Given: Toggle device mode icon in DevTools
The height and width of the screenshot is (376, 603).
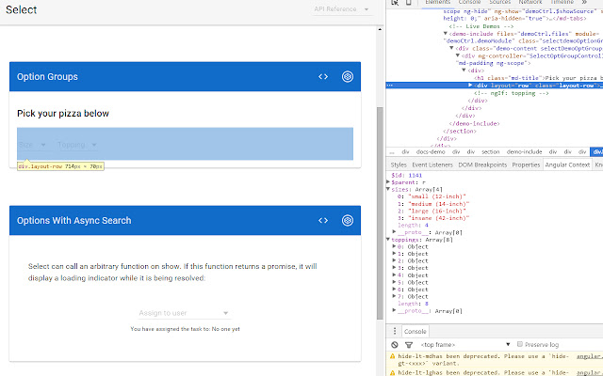Looking at the screenshot, I should 408,5.
